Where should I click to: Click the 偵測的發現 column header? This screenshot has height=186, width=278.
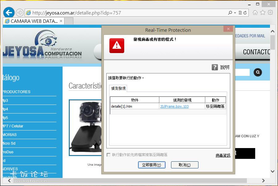pyautogui.click(x=182, y=100)
